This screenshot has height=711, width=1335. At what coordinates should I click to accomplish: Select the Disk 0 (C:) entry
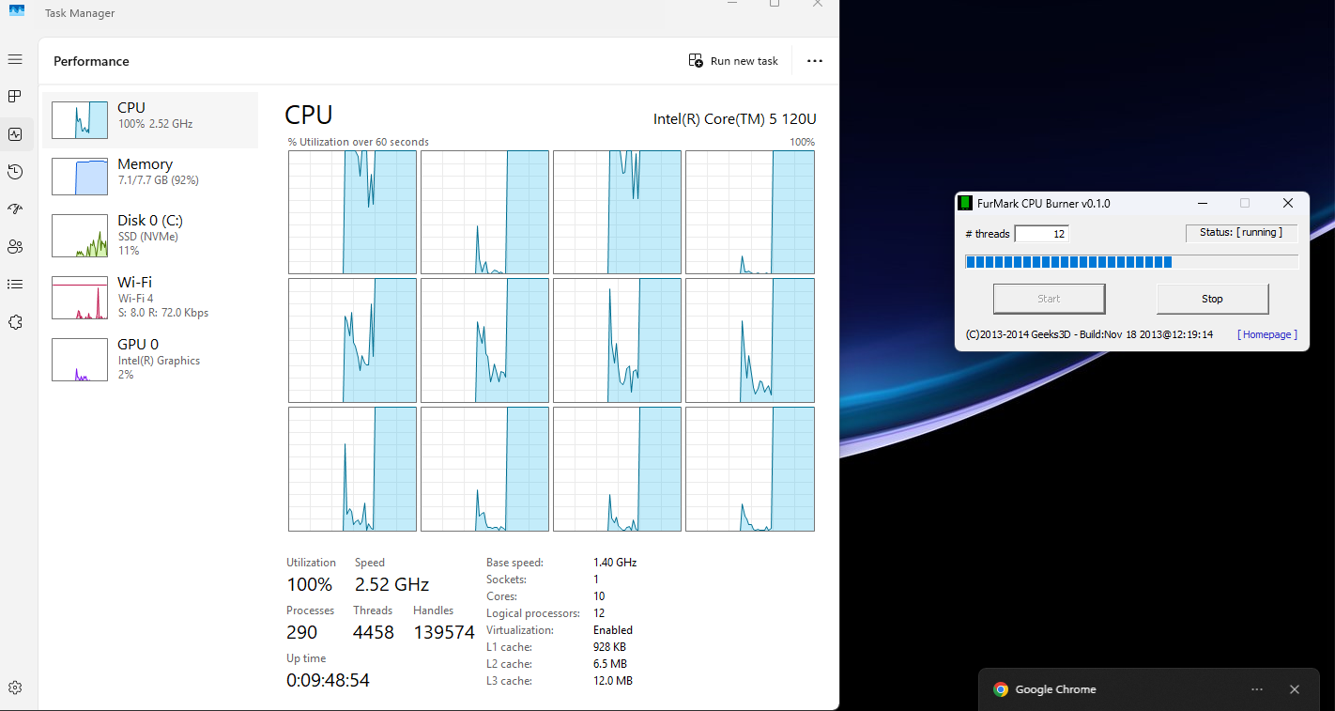[x=150, y=235]
